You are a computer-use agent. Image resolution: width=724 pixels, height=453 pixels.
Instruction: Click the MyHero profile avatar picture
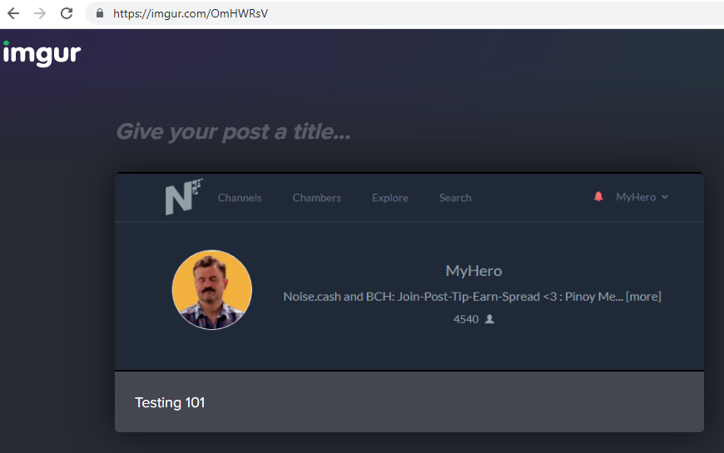click(x=212, y=290)
